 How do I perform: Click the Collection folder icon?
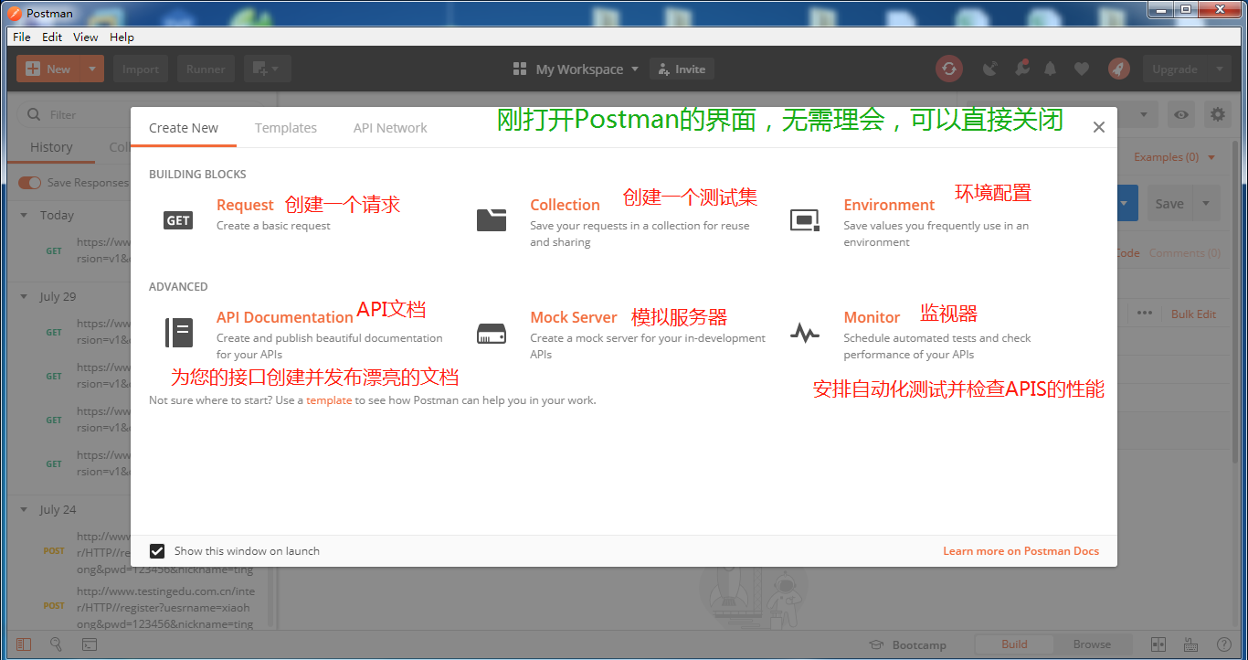point(492,219)
